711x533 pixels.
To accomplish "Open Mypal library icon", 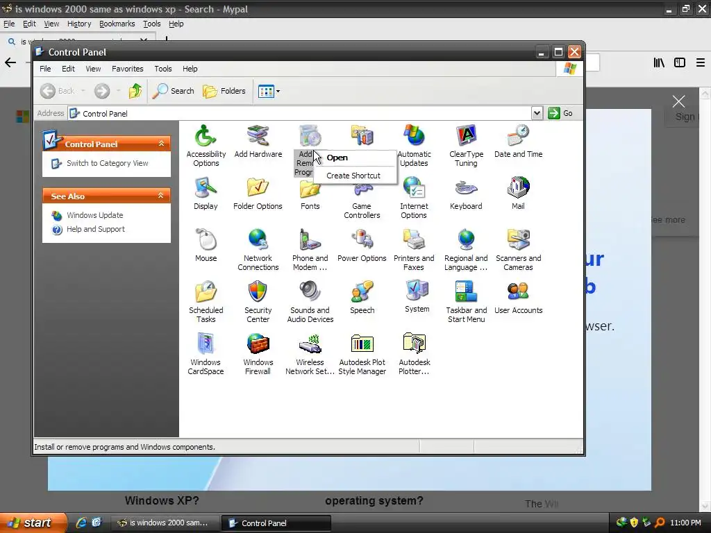I will pyautogui.click(x=659, y=62).
